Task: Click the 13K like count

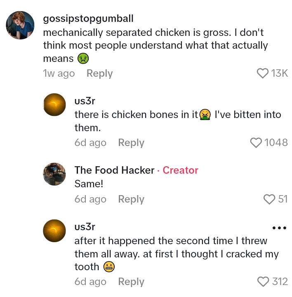Action: (x=279, y=74)
